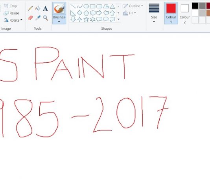Choose the Triangle shape
This screenshot has width=210, height=181.
(112, 6)
